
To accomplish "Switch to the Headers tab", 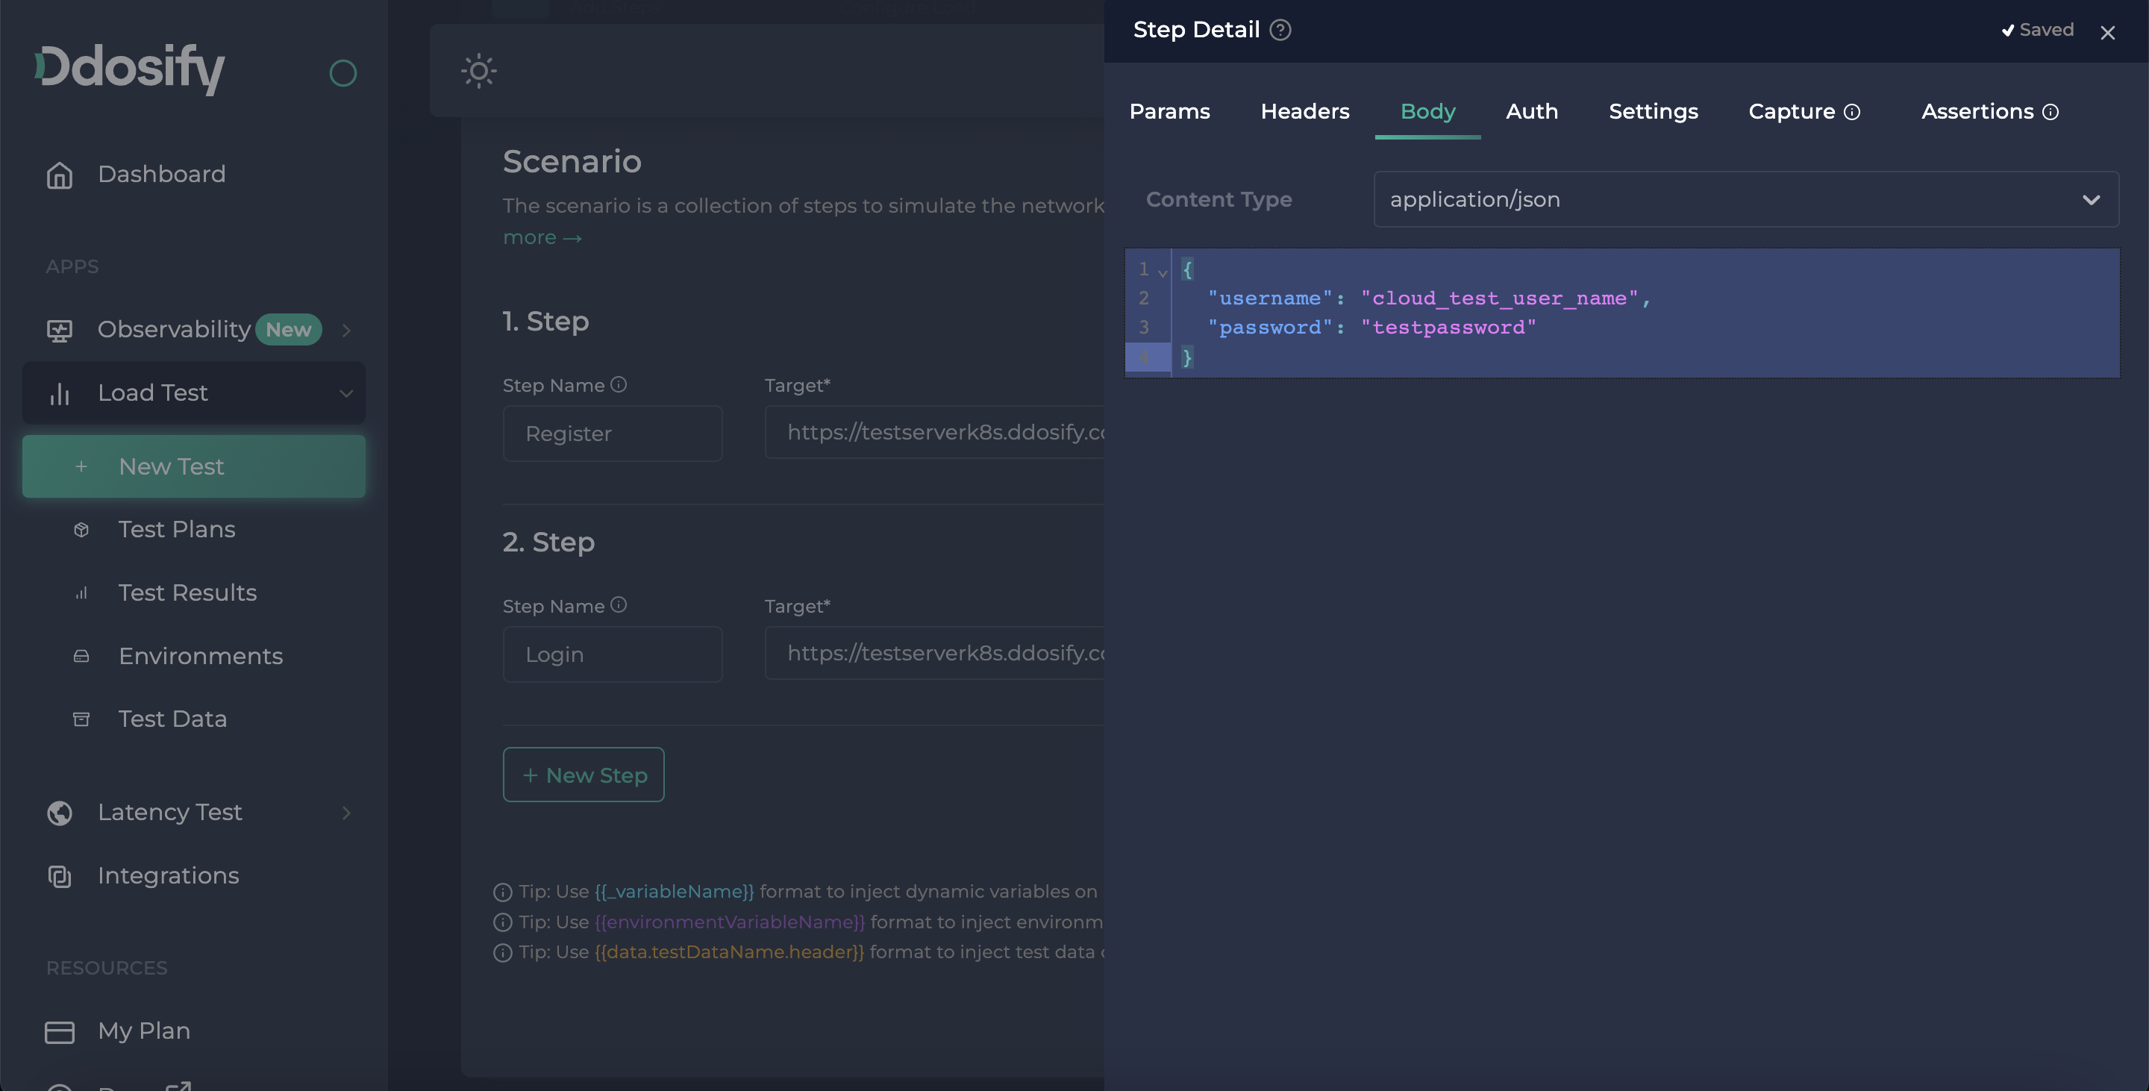I will pyautogui.click(x=1304, y=112).
